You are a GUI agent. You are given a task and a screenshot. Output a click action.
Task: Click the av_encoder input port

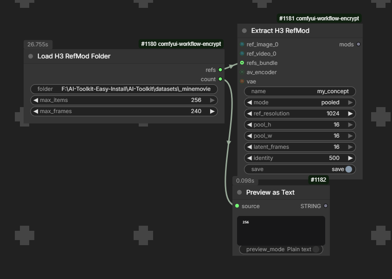pos(242,72)
